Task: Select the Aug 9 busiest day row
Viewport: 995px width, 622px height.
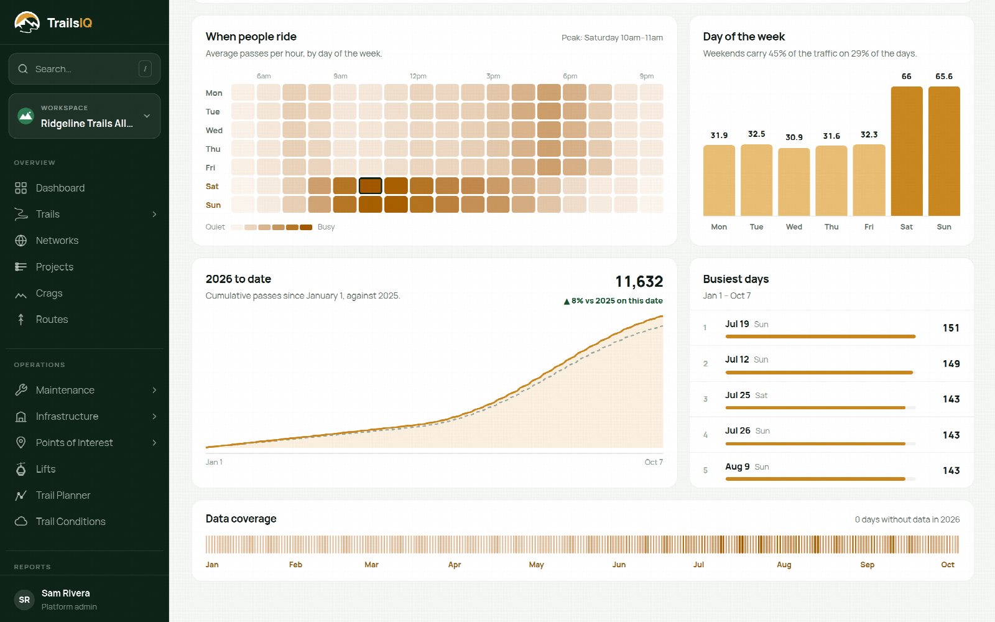Action: coord(831,470)
